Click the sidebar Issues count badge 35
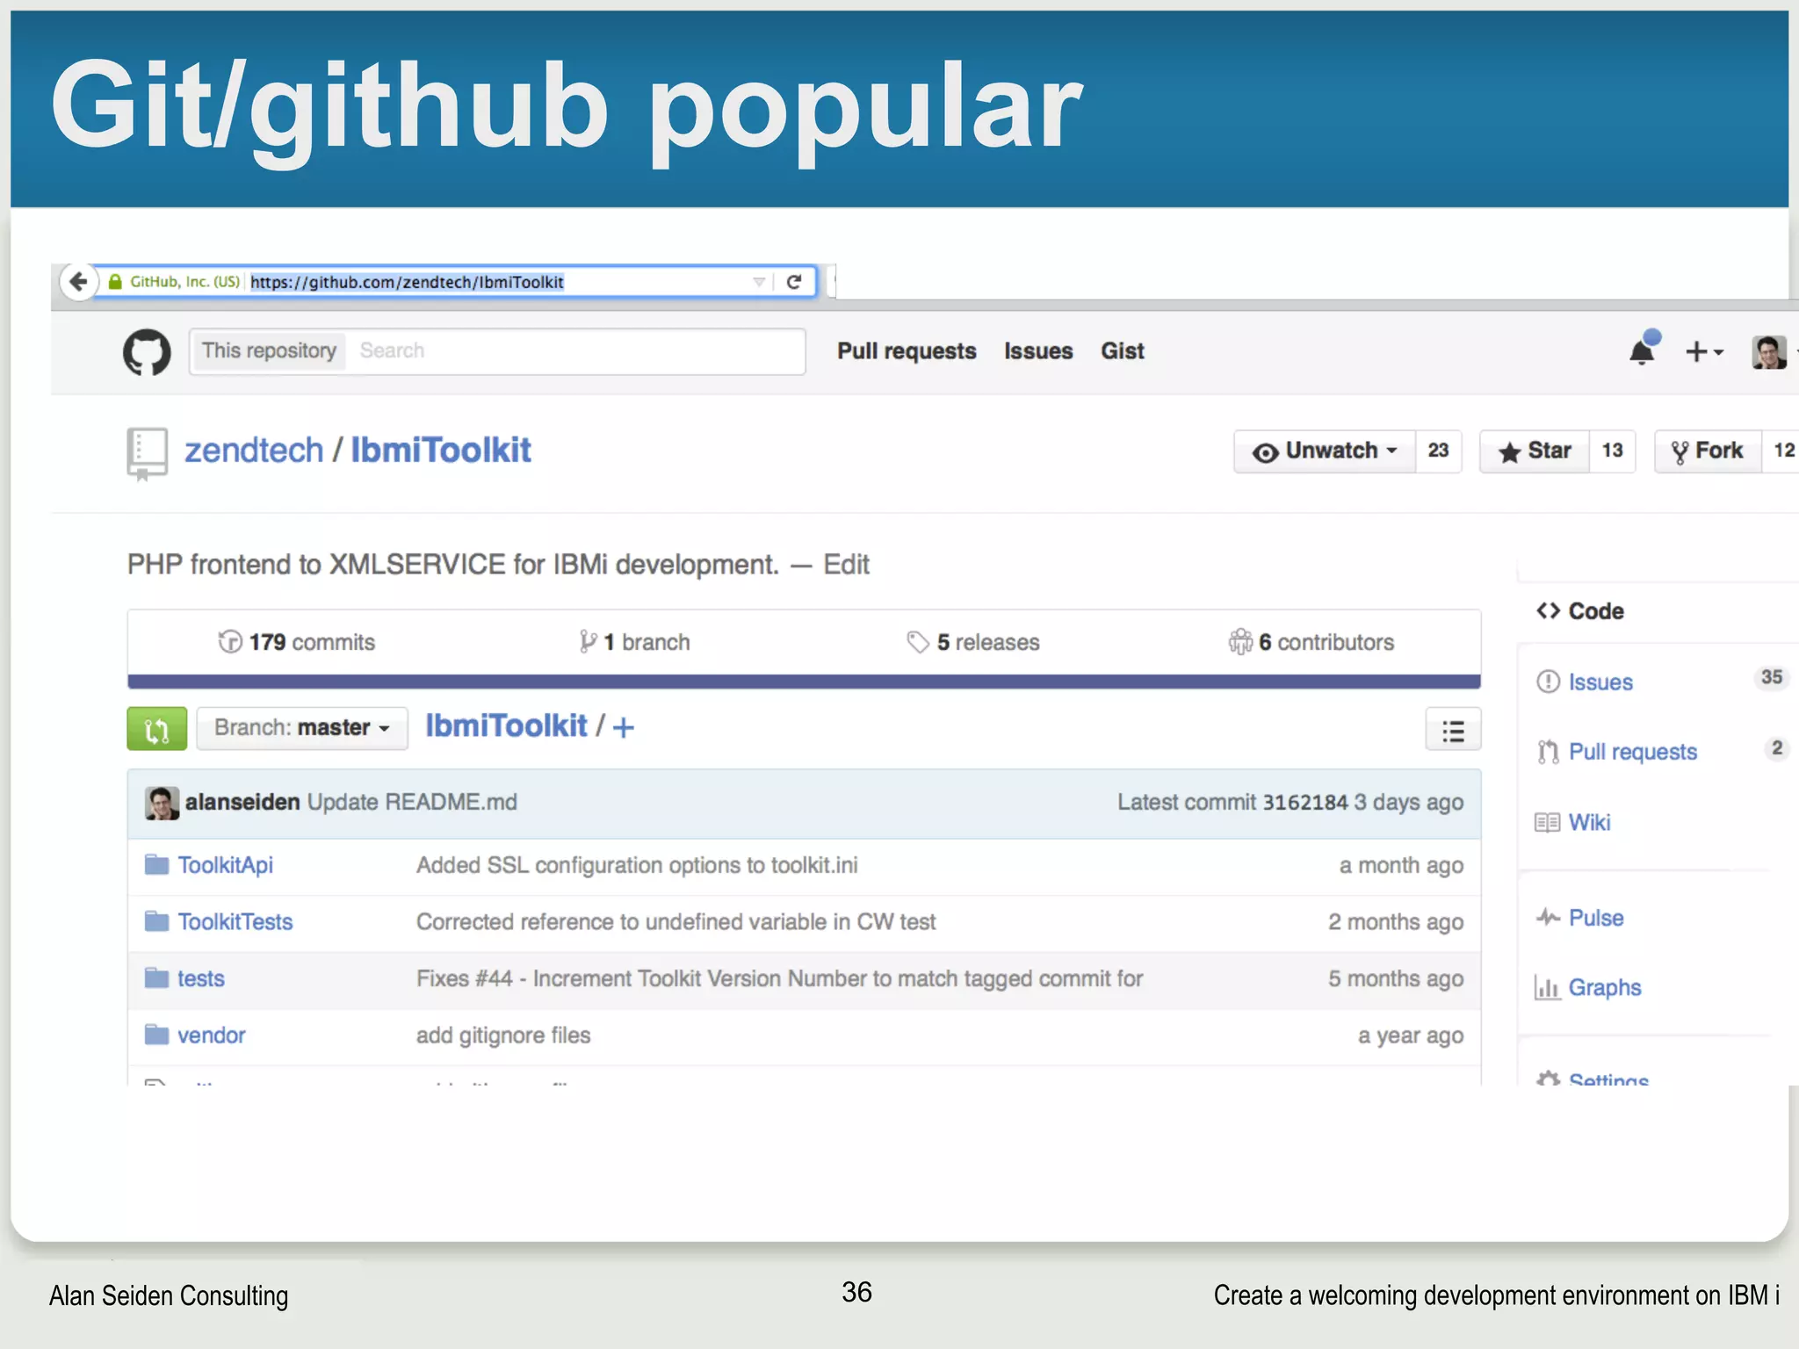 pos(1772,677)
